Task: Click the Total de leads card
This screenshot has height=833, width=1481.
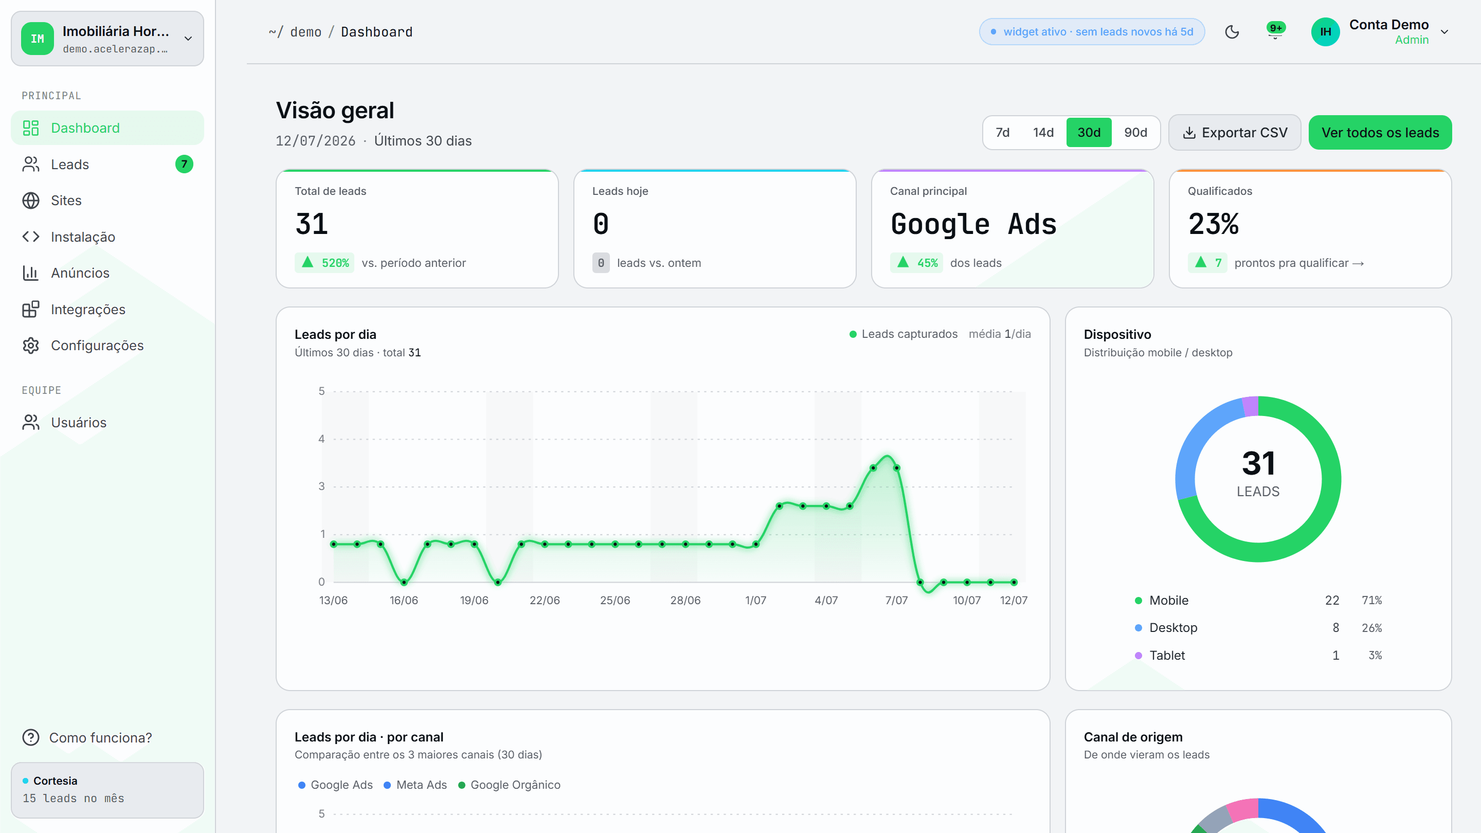Action: tap(417, 228)
